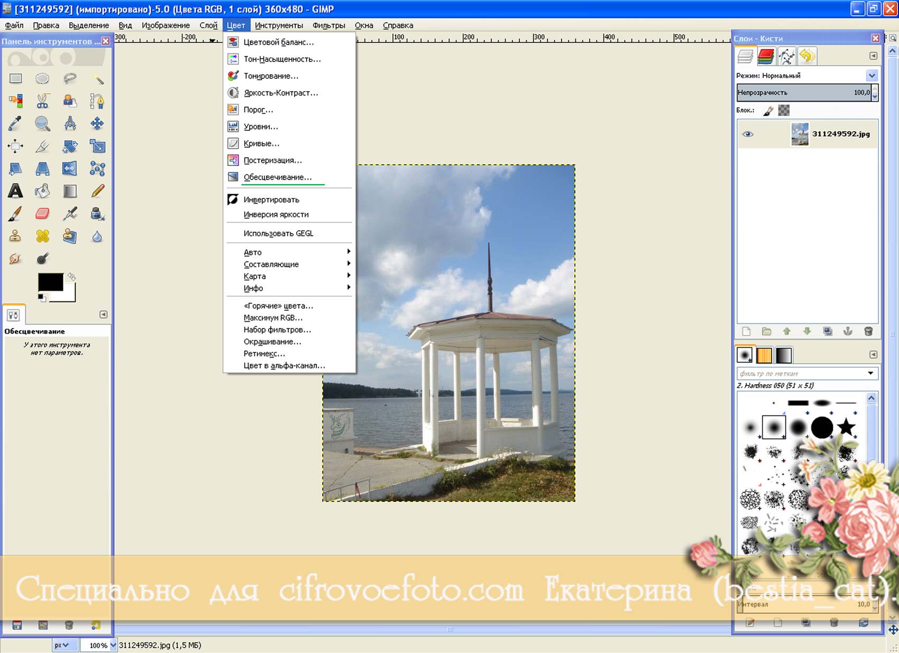Viewport: 899px width, 653px height.
Task: Choose the Eraser tool
Action: coord(42,214)
